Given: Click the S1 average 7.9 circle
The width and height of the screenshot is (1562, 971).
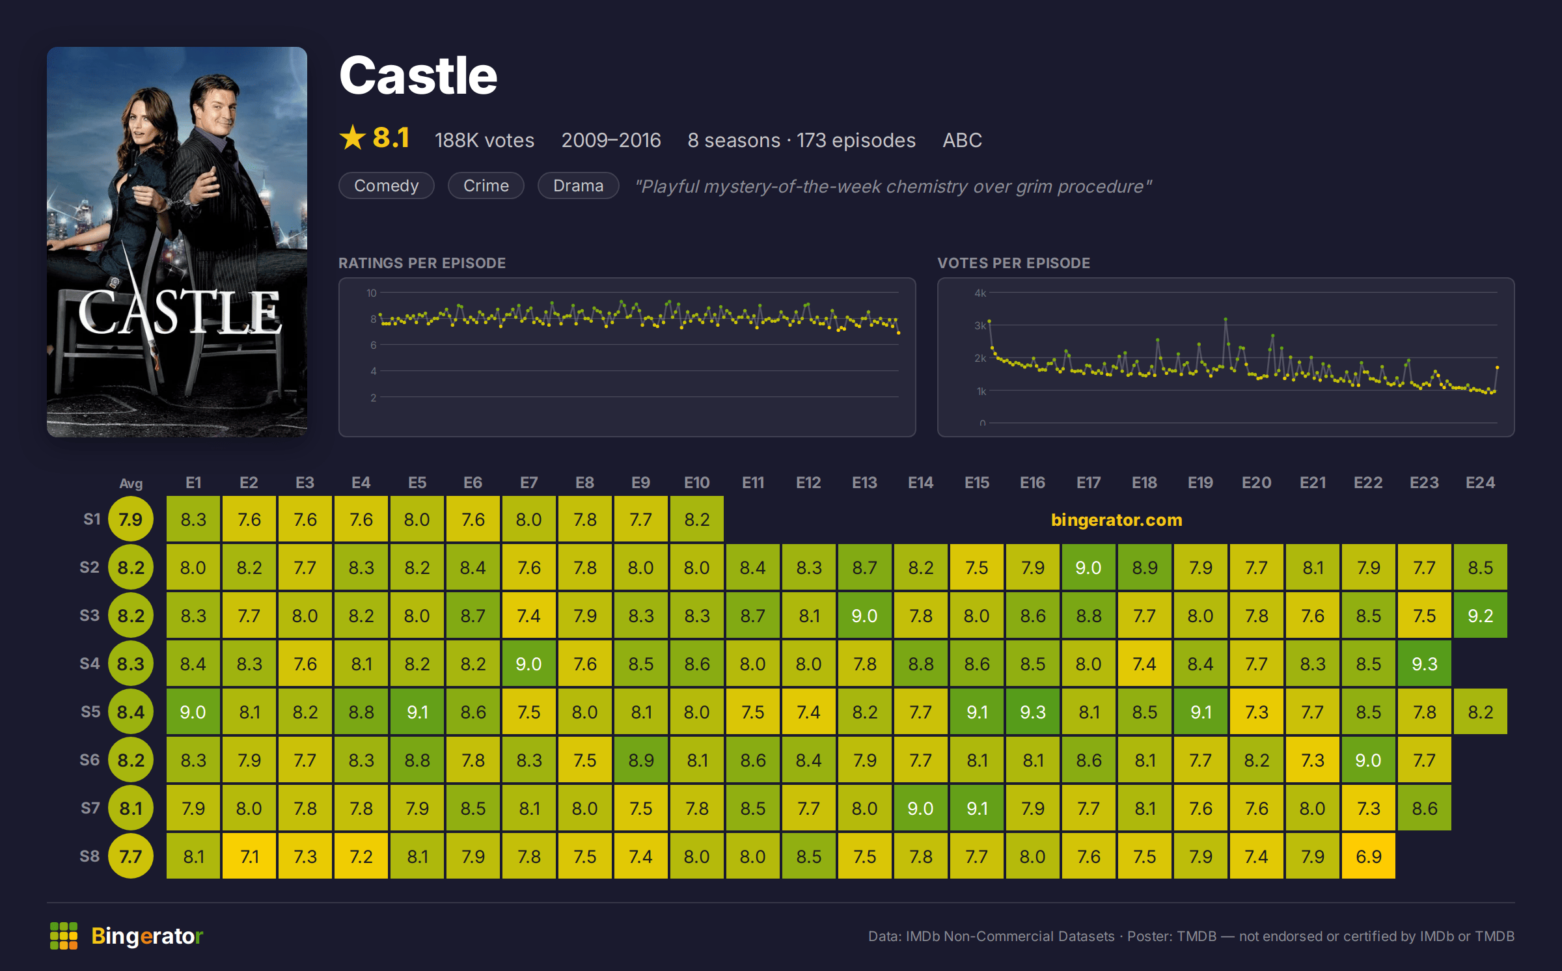Looking at the screenshot, I should pos(131,519).
